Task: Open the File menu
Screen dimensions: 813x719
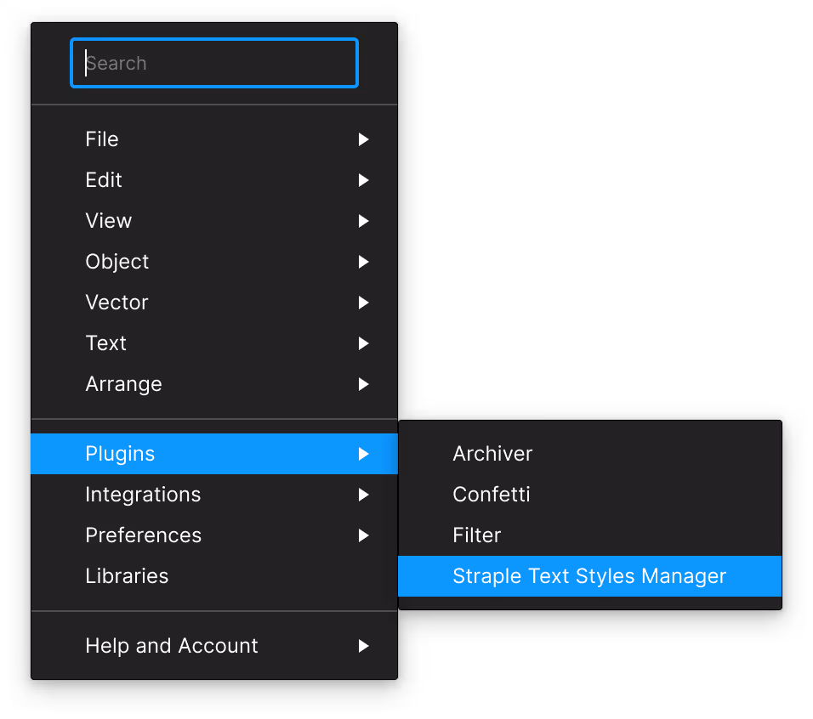Action: click(x=214, y=139)
